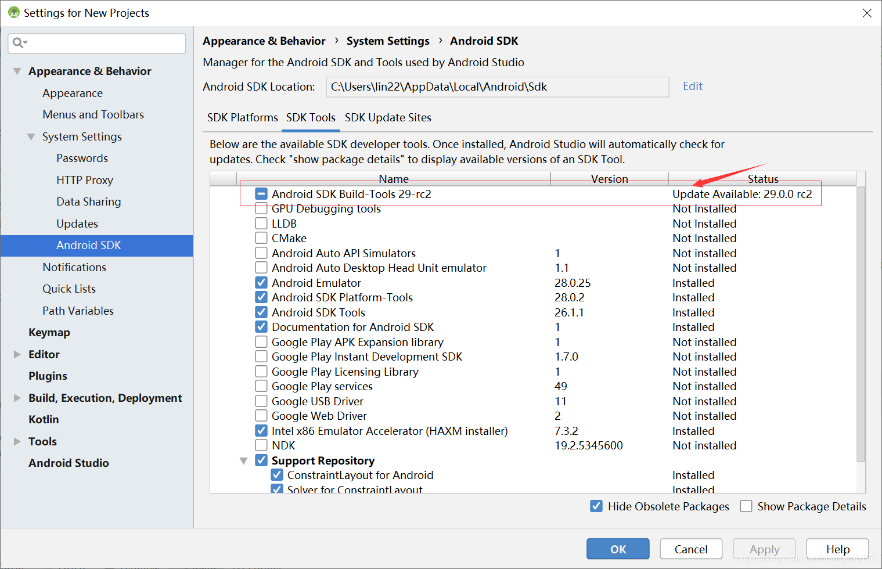Image resolution: width=882 pixels, height=569 pixels.
Task: Toggle Hide Obsolete Packages checkbox
Action: coord(596,506)
